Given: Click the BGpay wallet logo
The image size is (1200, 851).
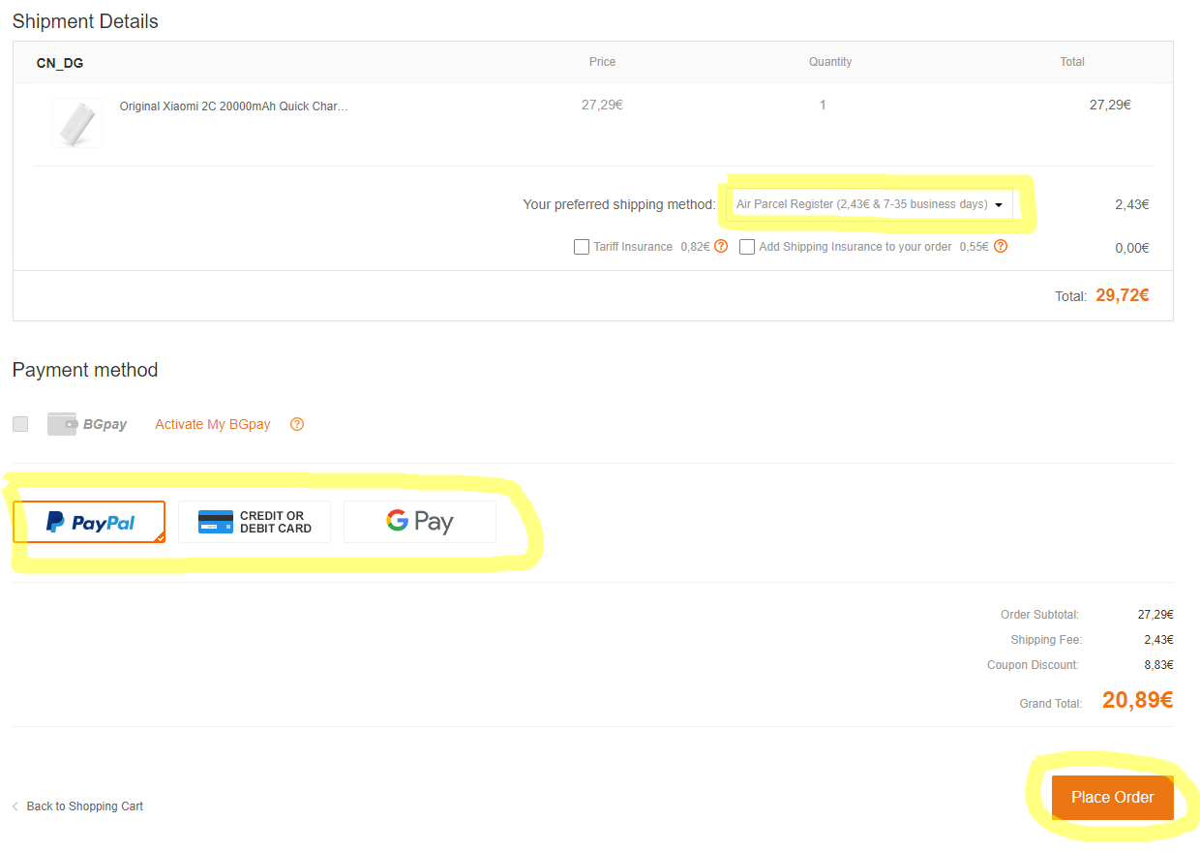Looking at the screenshot, I should coord(62,424).
